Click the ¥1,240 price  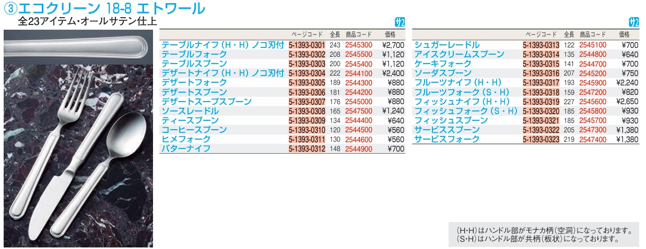tap(393, 111)
